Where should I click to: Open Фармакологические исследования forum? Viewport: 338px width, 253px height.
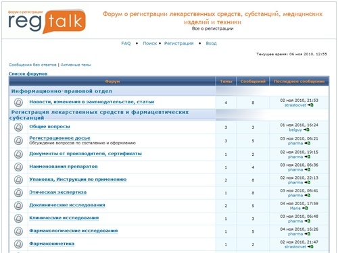click(x=74, y=231)
